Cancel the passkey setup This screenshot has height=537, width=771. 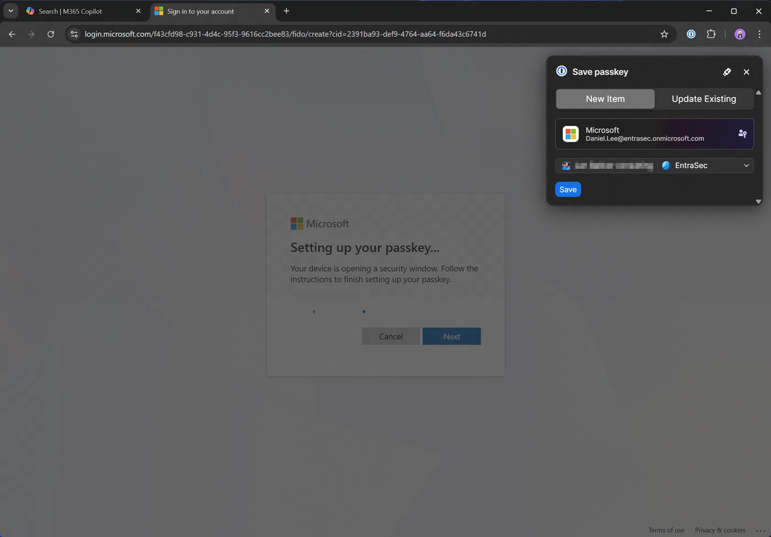[390, 336]
